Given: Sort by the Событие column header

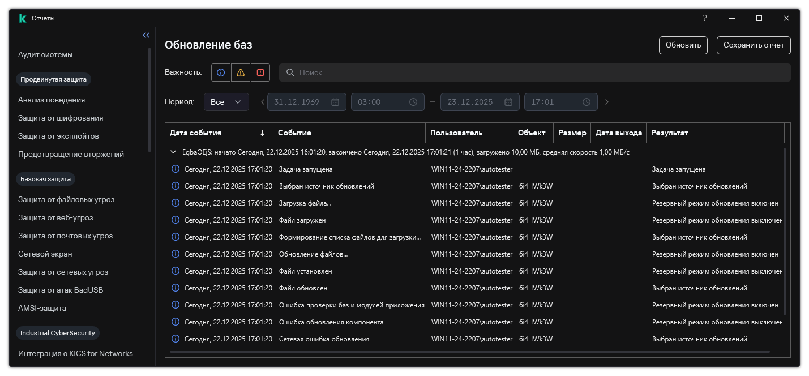Looking at the screenshot, I should 349,133.
